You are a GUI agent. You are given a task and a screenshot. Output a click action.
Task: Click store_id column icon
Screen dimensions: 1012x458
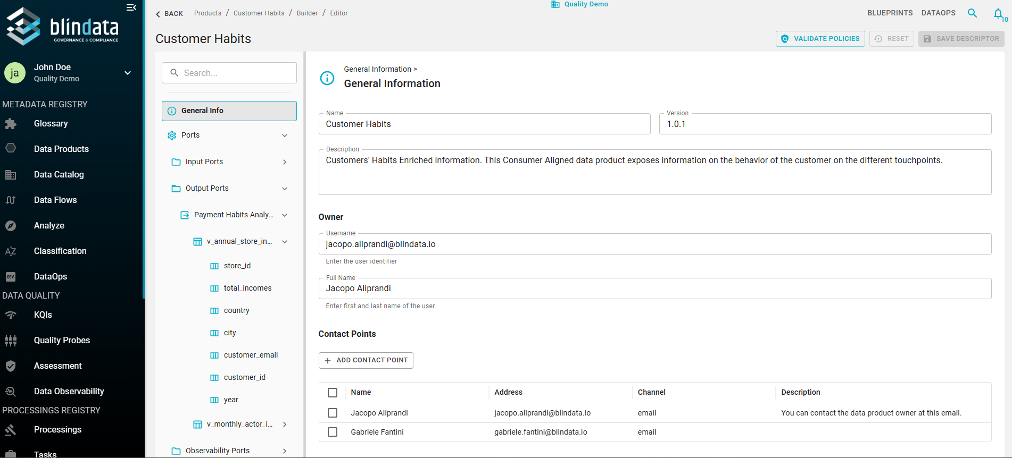click(214, 266)
